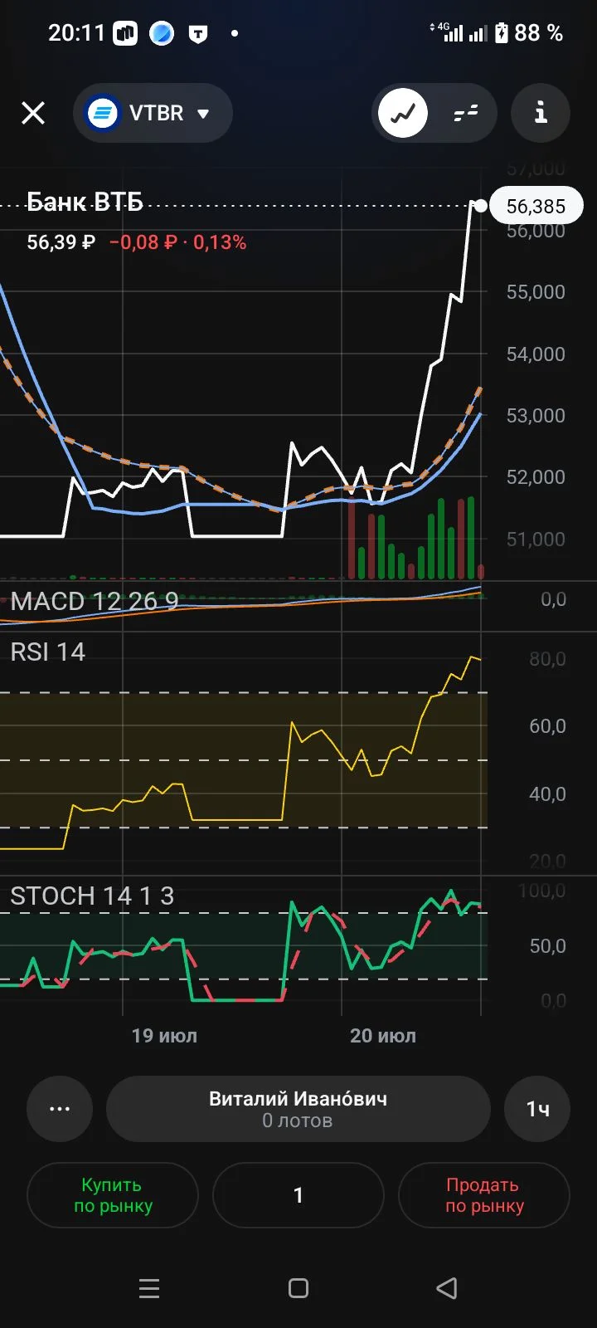Tap the battery 88 % status icon

tap(528, 33)
